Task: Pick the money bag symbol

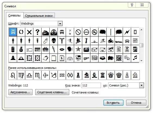Action: pyautogui.click(x=21, y=49)
